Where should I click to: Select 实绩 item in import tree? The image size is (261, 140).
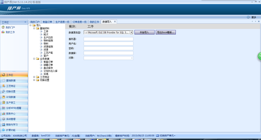[x=46, y=74]
